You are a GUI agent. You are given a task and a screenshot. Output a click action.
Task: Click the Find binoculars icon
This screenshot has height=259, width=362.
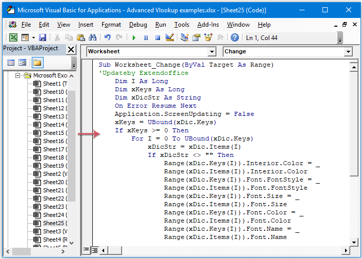pyautogui.click(x=92, y=37)
